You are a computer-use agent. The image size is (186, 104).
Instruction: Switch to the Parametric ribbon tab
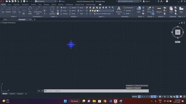click(25, 5)
